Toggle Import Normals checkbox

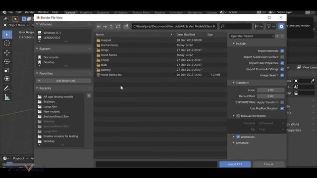[282, 51]
